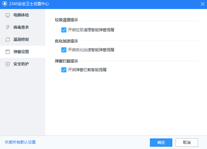
Task: Click the monitor icon beside 电脑体检
Action: point(8,15)
